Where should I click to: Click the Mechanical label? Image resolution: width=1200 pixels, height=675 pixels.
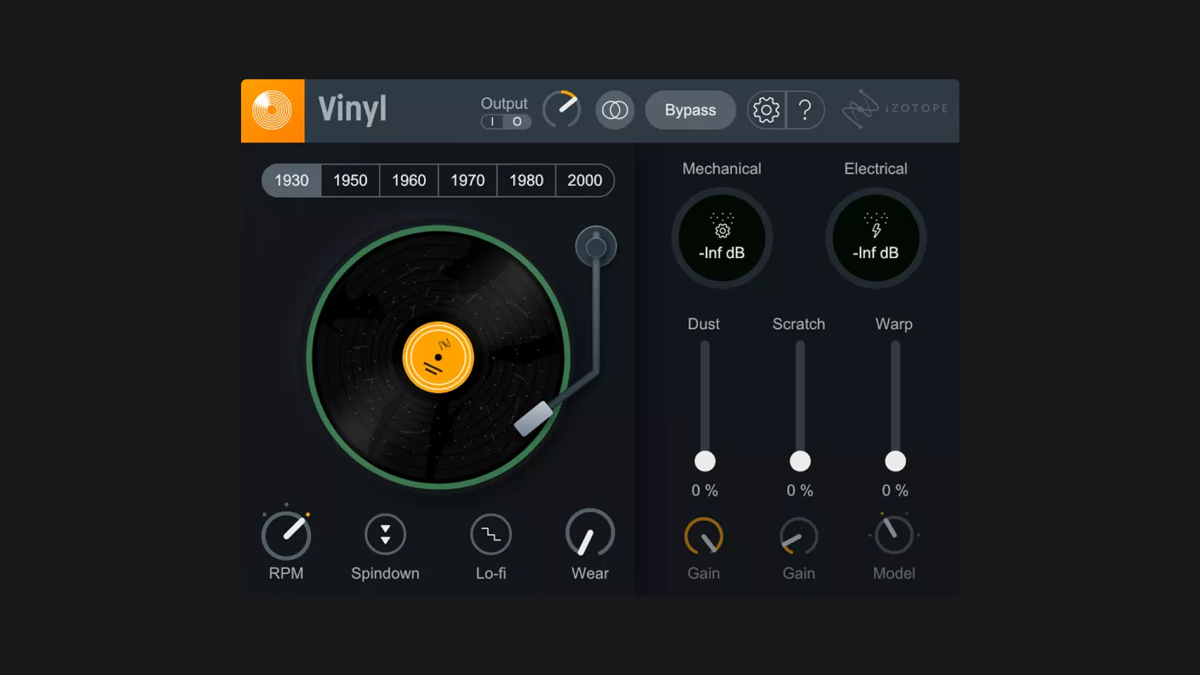[x=722, y=169]
